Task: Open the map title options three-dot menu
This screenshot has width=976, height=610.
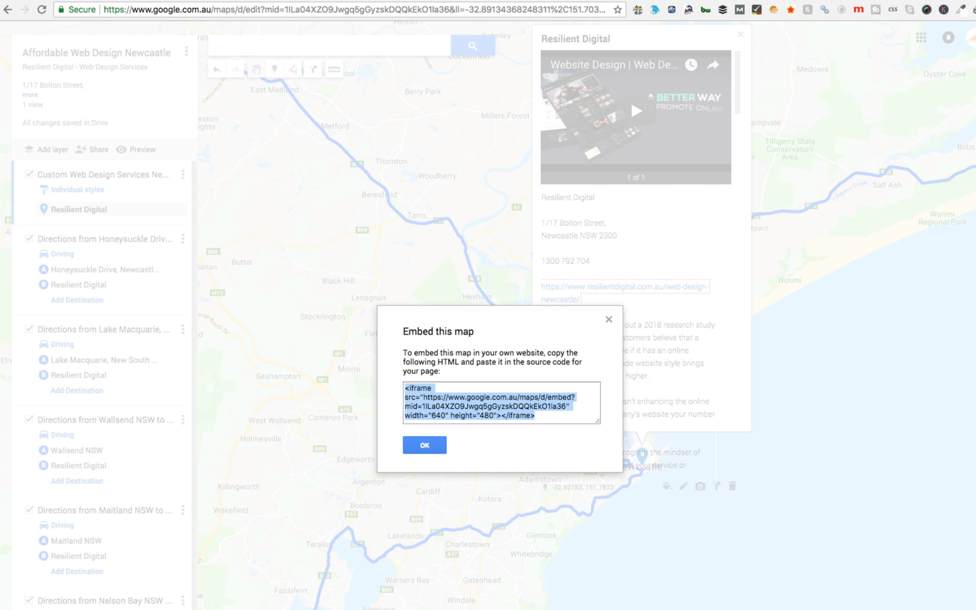Action: (x=187, y=51)
